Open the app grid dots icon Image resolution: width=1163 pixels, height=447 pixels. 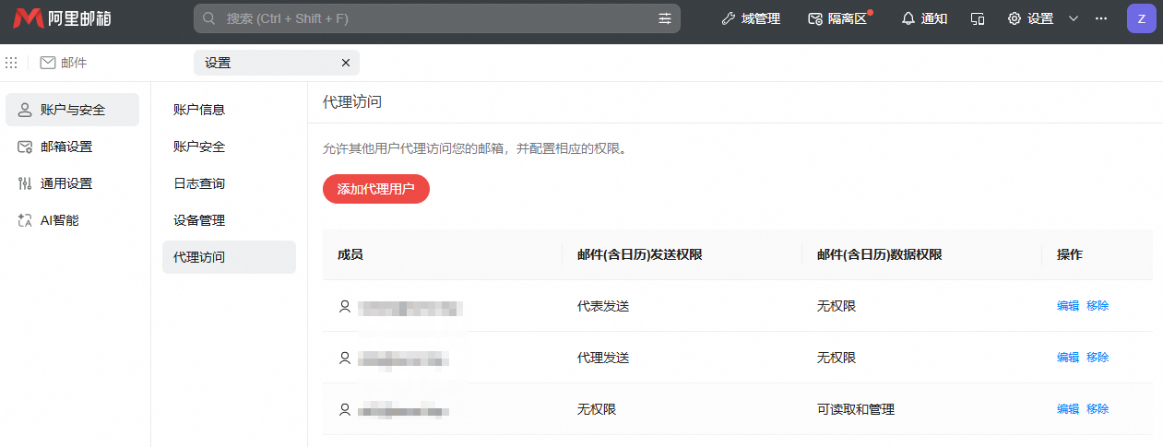point(11,63)
